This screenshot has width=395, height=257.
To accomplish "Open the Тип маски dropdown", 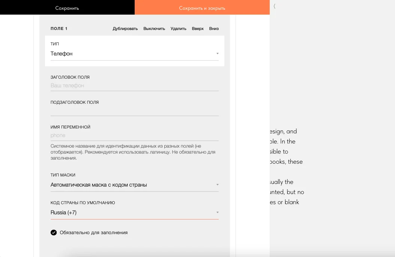I will pyautogui.click(x=135, y=185).
